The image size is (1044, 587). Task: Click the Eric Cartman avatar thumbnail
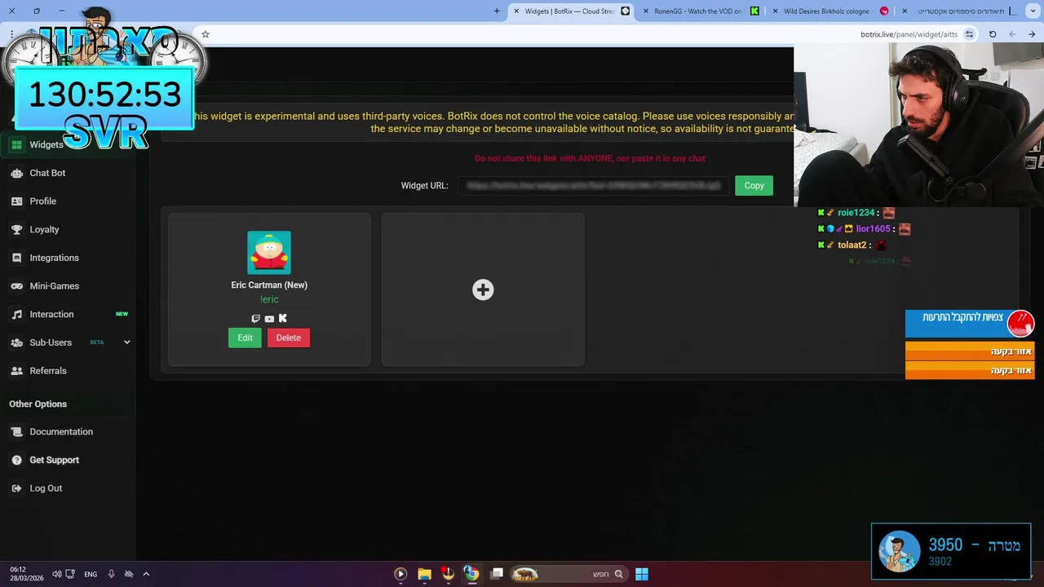coord(269,253)
